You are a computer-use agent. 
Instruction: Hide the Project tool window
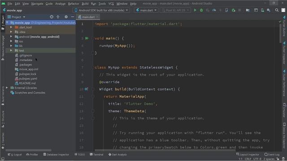pyautogui.click(x=73, y=17)
